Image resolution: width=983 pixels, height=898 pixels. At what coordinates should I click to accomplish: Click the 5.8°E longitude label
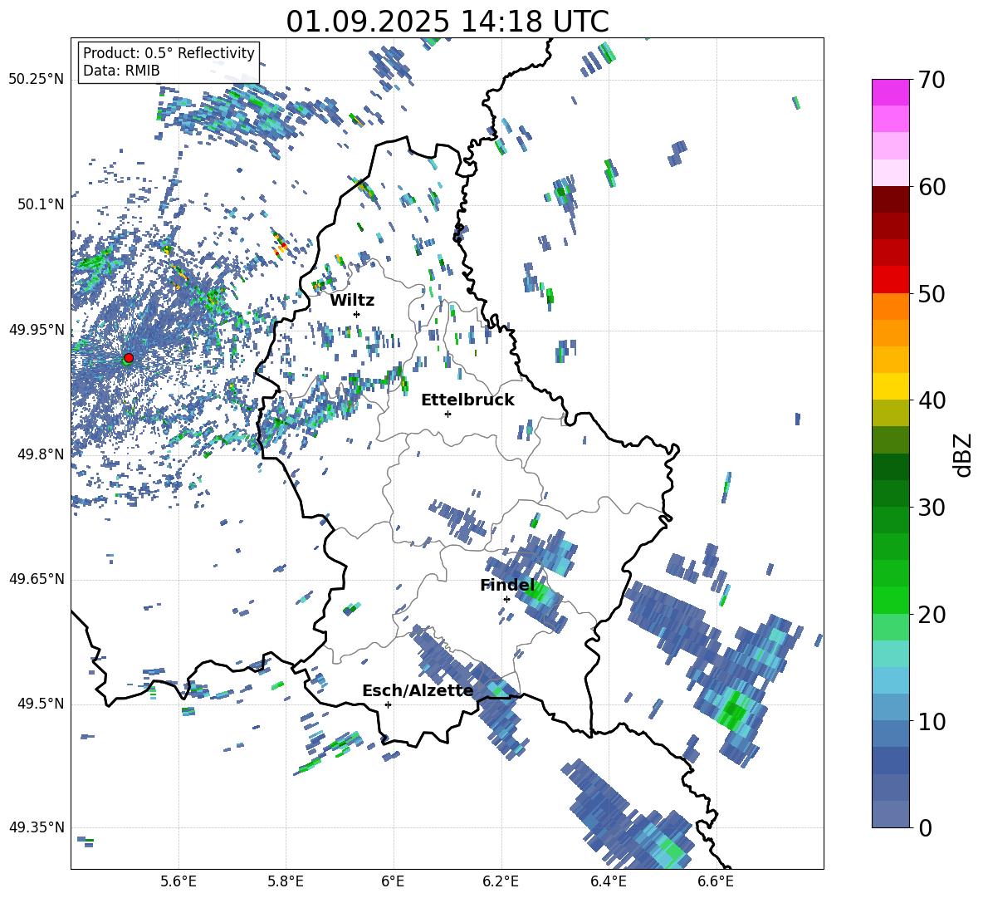pyautogui.click(x=286, y=881)
